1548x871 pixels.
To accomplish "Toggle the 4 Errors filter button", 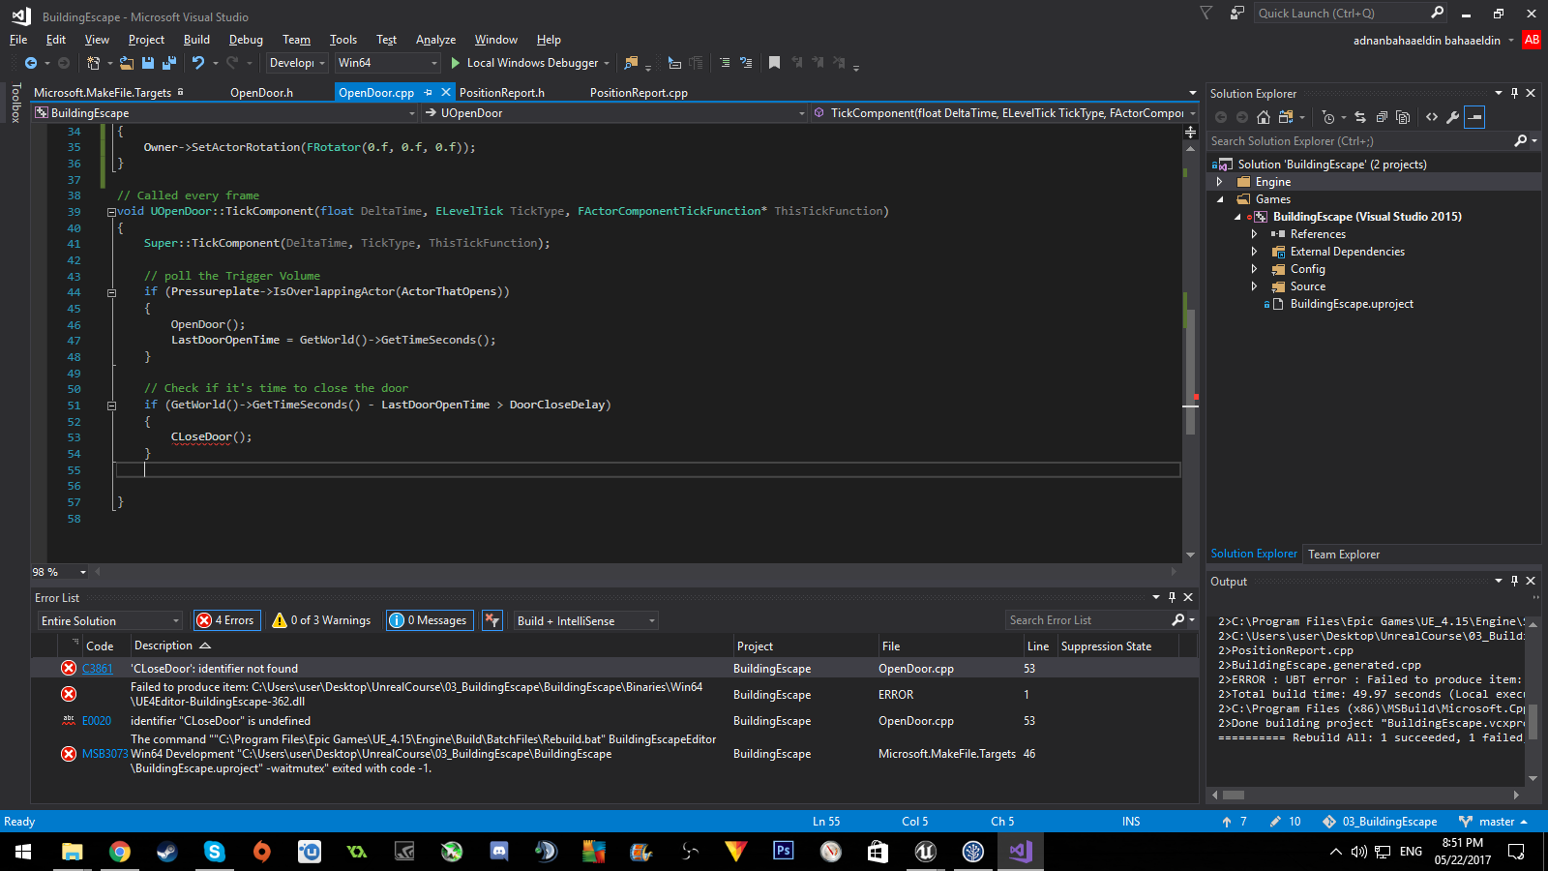I will (227, 620).
